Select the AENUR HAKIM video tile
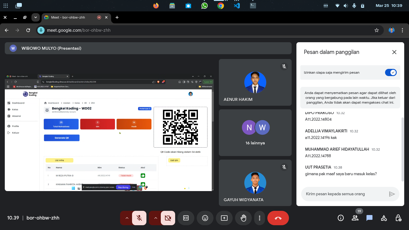409x230 pixels. point(255,82)
